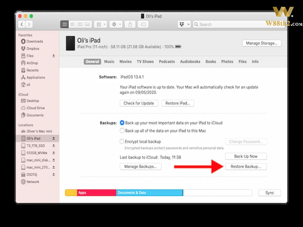Click into the Search field
The height and width of the screenshot is (227, 303).
point(239,24)
